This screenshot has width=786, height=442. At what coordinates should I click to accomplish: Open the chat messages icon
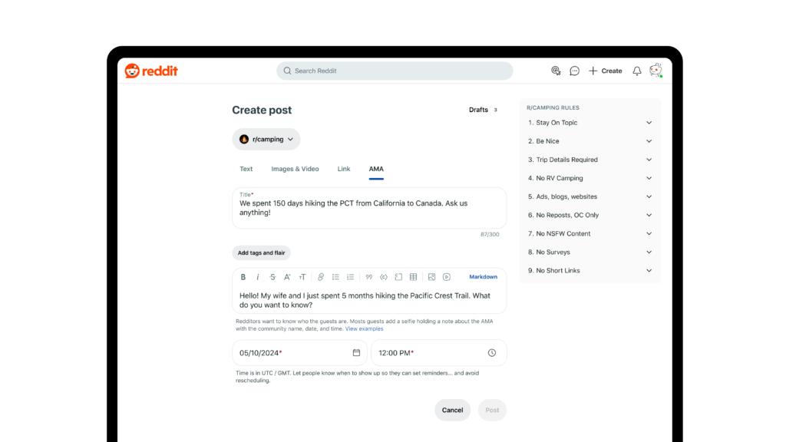click(574, 71)
